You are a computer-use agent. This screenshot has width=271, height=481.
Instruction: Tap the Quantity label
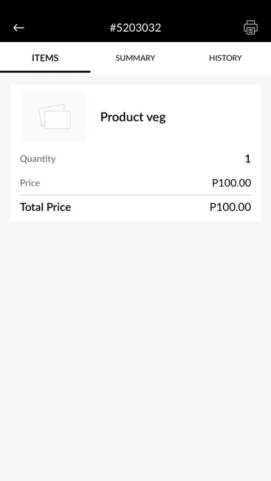pyautogui.click(x=38, y=159)
